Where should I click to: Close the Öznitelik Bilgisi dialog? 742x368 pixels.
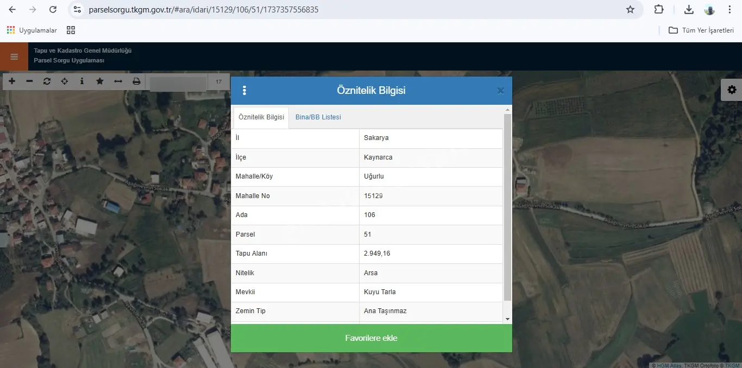(x=501, y=91)
